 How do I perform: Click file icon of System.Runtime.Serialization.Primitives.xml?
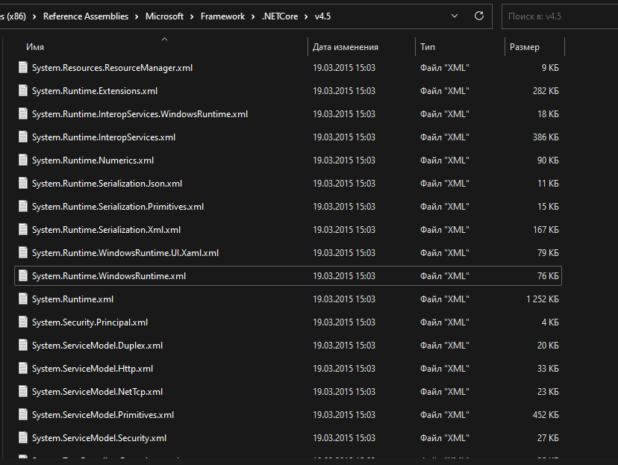tap(23, 207)
